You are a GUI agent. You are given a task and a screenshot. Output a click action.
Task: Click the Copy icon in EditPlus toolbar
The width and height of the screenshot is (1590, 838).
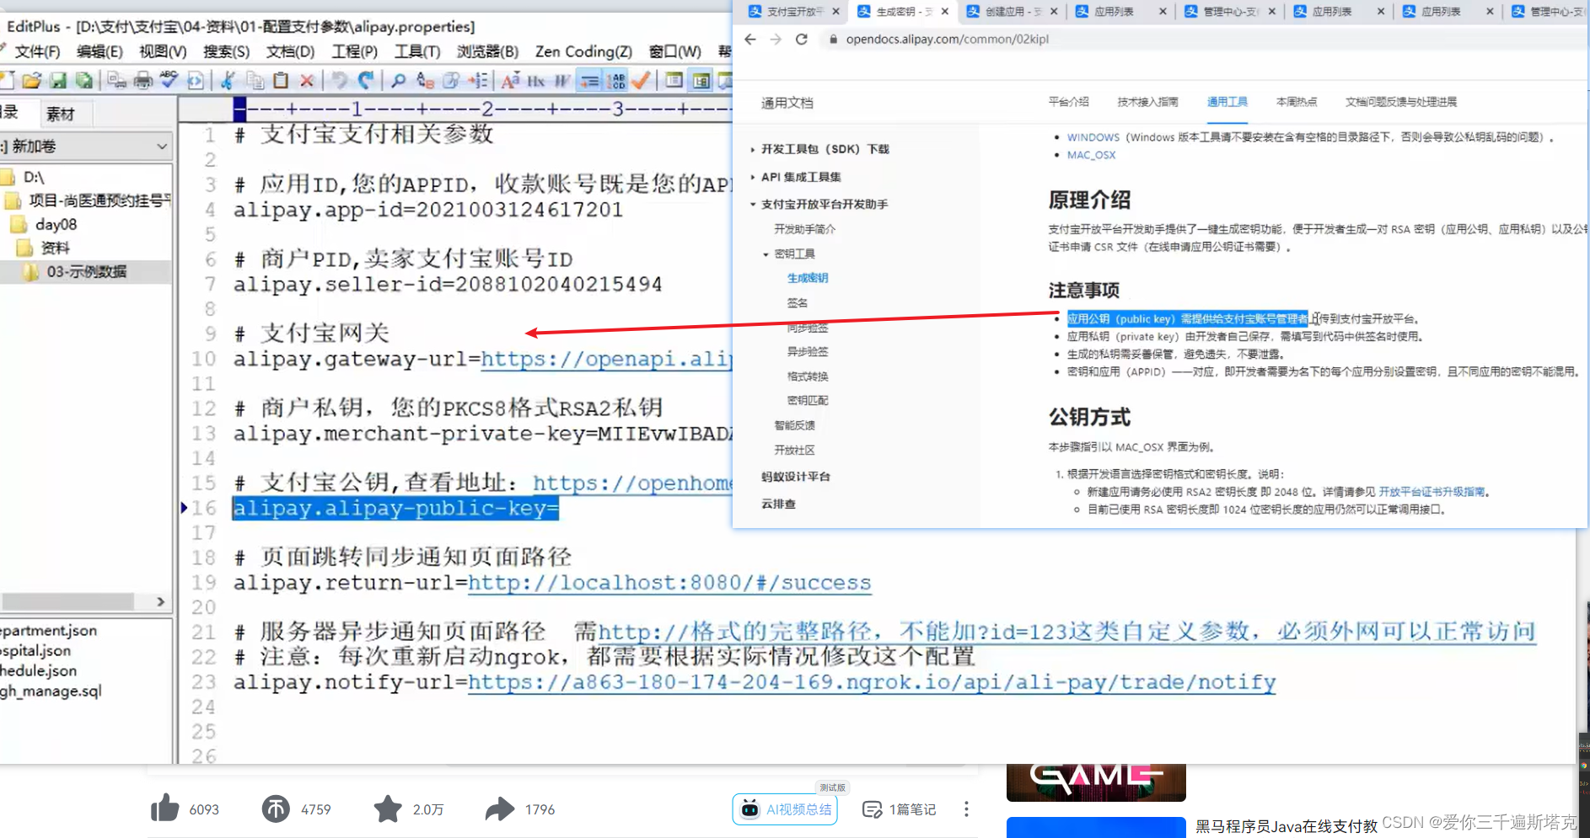point(255,81)
